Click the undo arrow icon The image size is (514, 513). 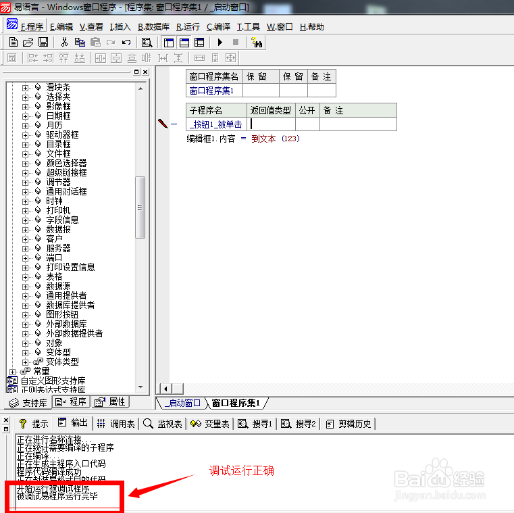coord(126,43)
